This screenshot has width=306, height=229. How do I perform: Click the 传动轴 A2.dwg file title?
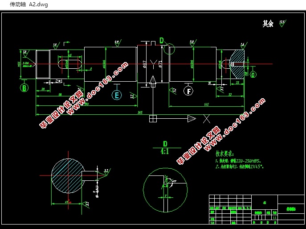tap(29, 4)
